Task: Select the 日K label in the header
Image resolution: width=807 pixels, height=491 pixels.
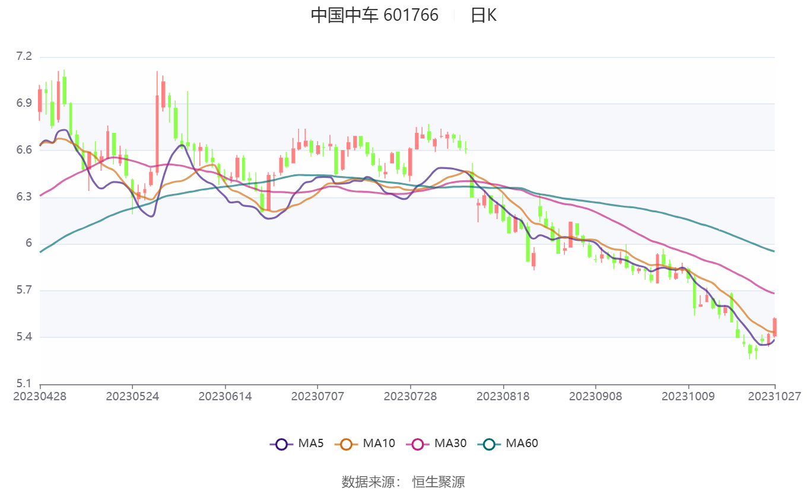Action: [x=484, y=15]
